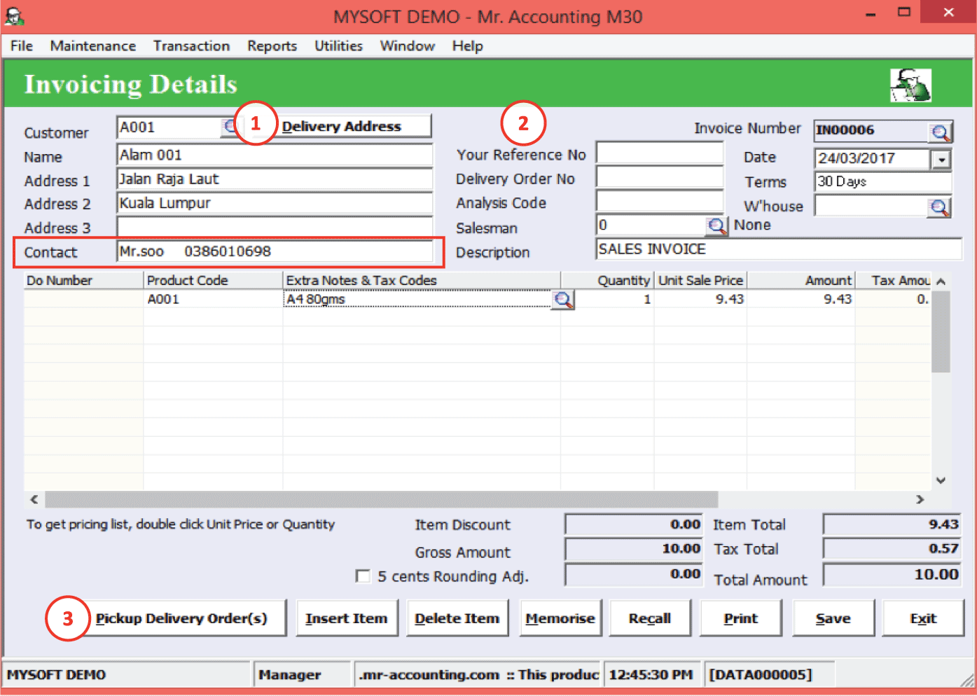977x696 pixels.
Task: Click the Mr. Accounting logo in green header
Action: point(910,85)
